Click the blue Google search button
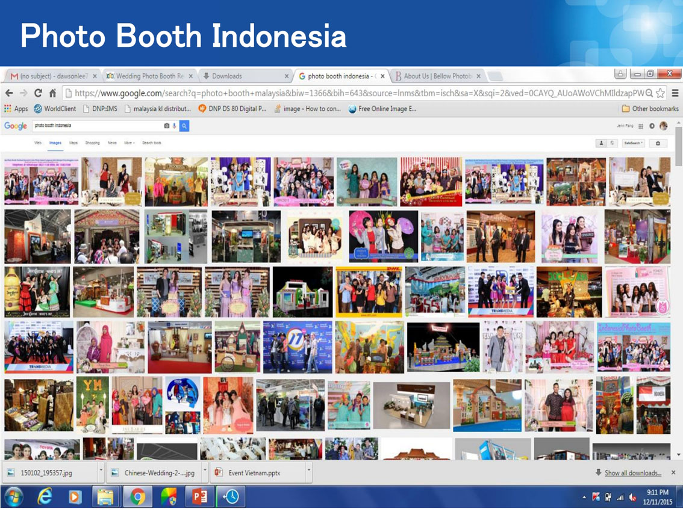 point(184,126)
